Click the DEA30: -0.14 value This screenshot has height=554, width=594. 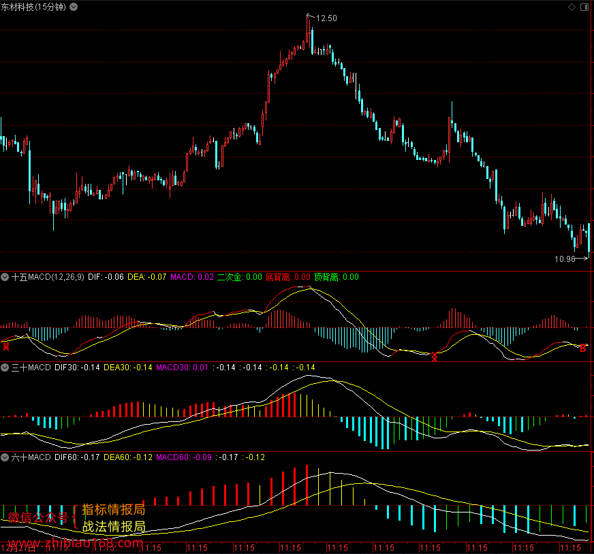(x=128, y=368)
